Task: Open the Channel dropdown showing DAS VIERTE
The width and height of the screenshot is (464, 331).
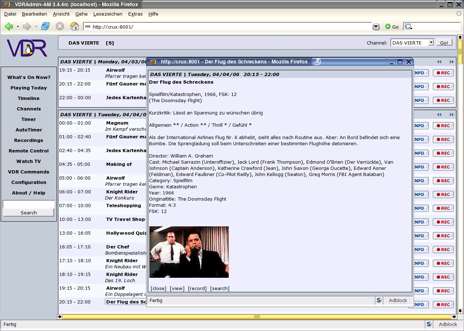Action: (x=412, y=43)
